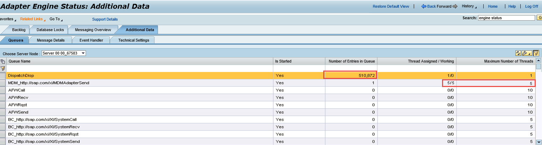Click the 5/5 thread cell
Screen dimensions: 542x145
click(x=417, y=83)
